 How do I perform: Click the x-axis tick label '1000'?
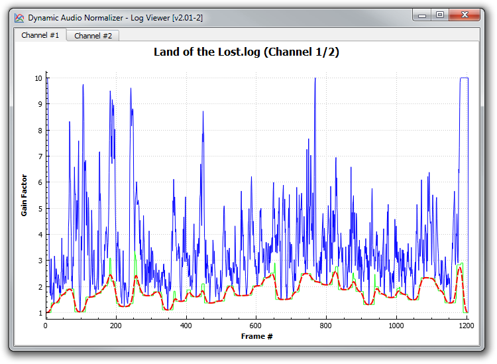(396, 326)
